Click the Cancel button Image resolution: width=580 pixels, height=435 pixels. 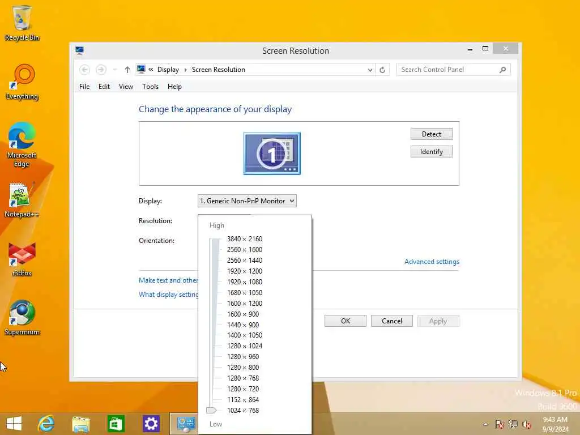tap(392, 321)
